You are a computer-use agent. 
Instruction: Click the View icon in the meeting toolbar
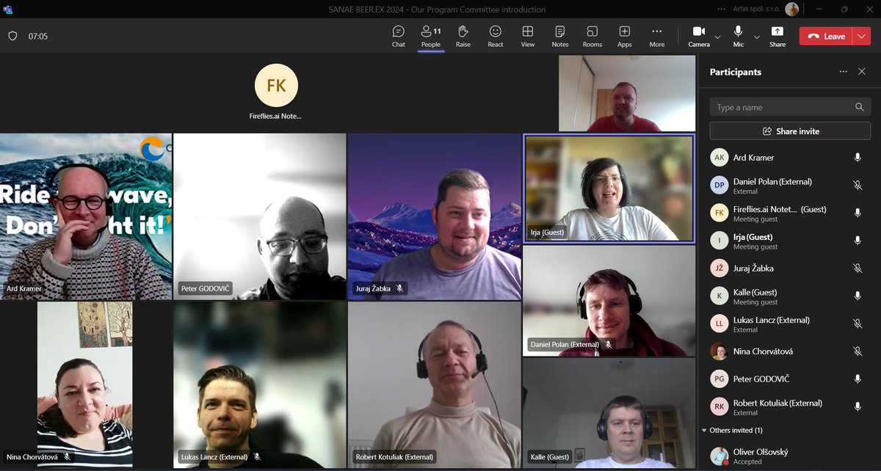[527, 35]
